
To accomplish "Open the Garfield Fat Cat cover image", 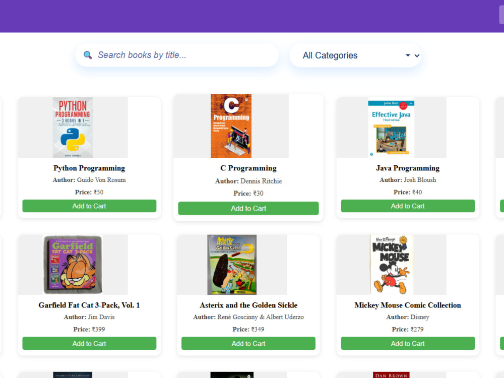I will coord(73,265).
